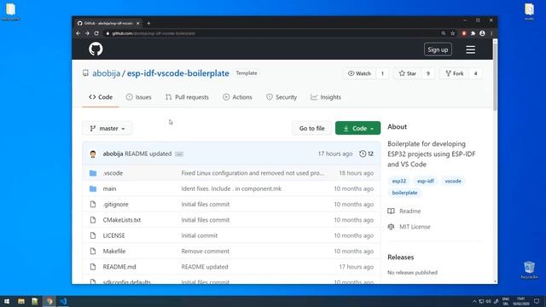
Task: Open the main folder
Action: (x=109, y=188)
